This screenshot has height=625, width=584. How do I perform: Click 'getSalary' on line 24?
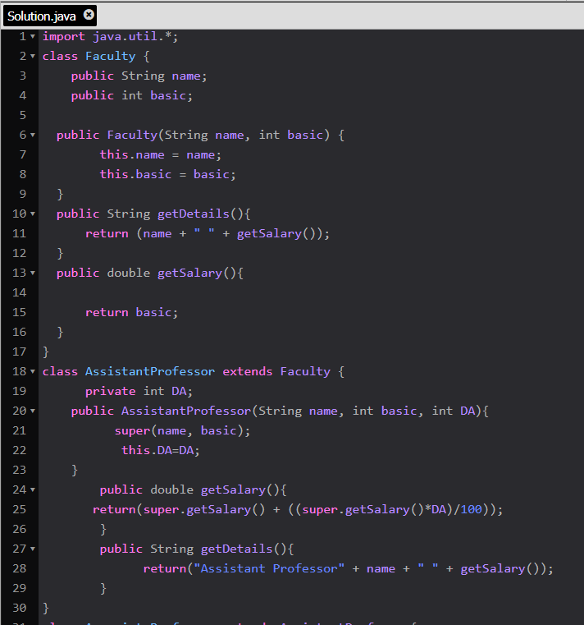click(x=233, y=489)
